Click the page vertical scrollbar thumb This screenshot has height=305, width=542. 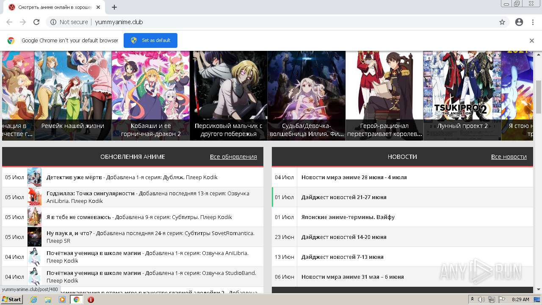click(x=539, y=97)
